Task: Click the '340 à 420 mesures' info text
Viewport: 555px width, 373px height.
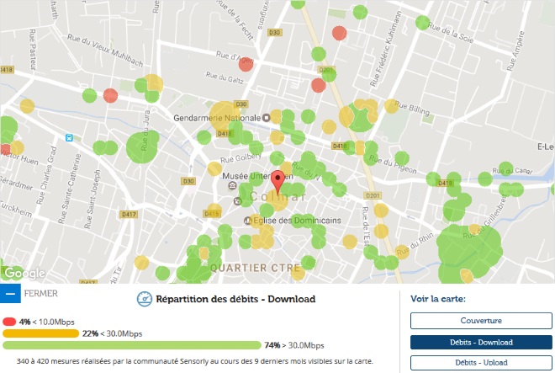Action: [x=195, y=362]
